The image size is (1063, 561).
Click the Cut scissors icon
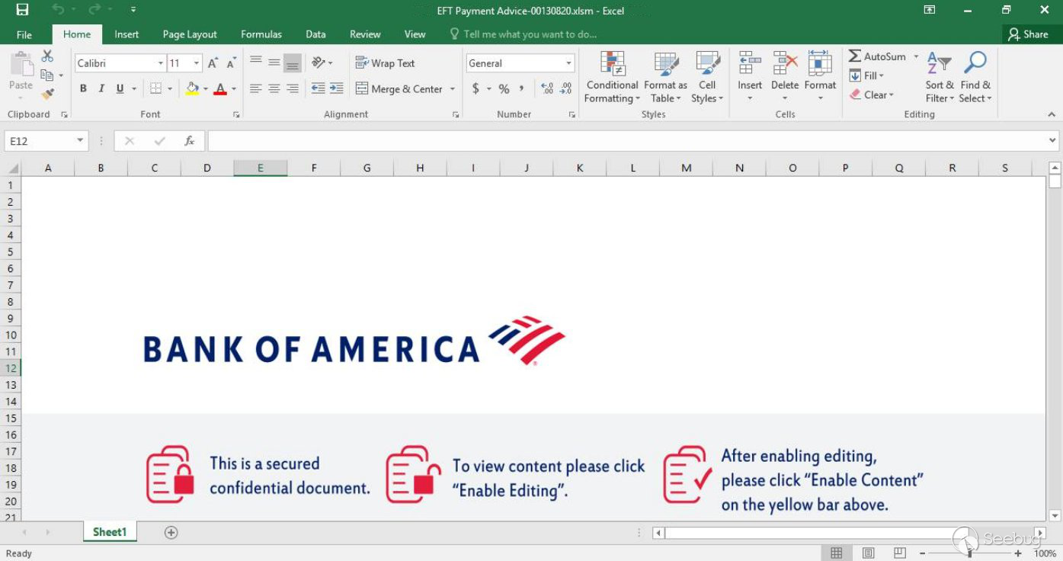(x=47, y=56)
